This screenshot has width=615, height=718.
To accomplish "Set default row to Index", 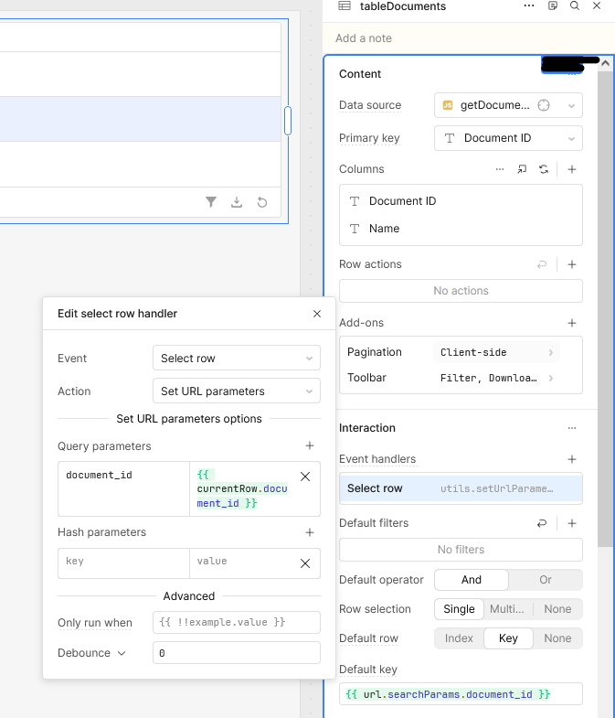I will click(460, 638).
